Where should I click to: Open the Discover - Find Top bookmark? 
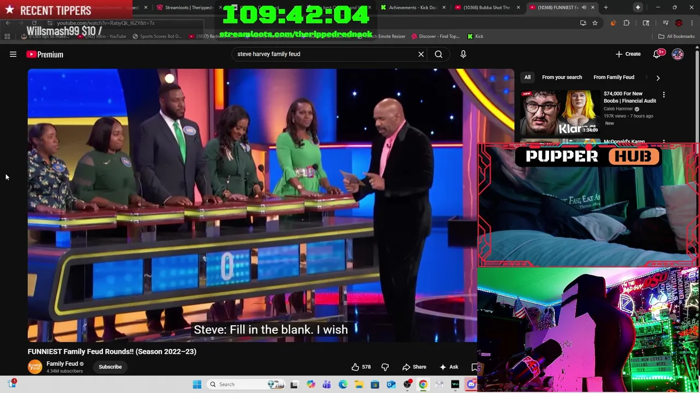[435, 37]
